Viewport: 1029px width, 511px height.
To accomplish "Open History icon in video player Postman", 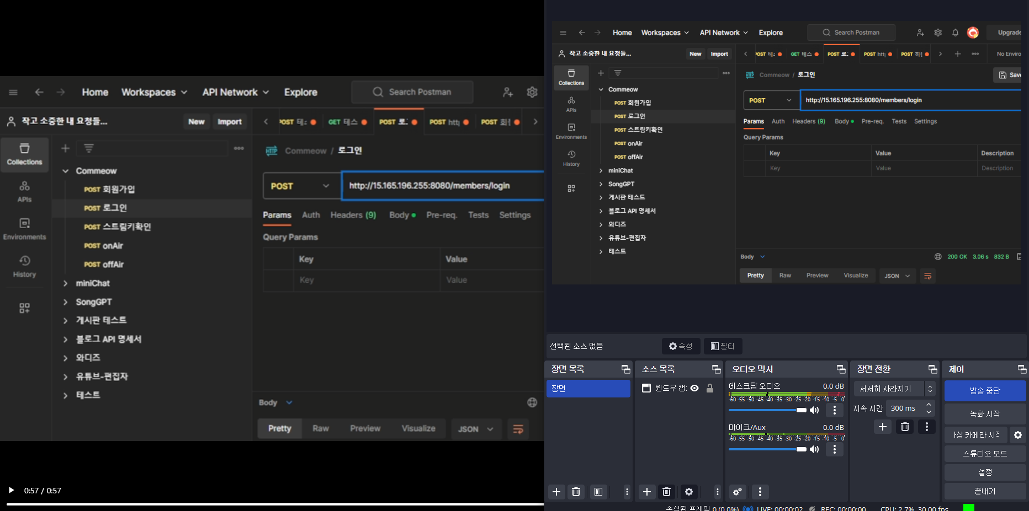I will pyautogui.click(x=24, y=267).
